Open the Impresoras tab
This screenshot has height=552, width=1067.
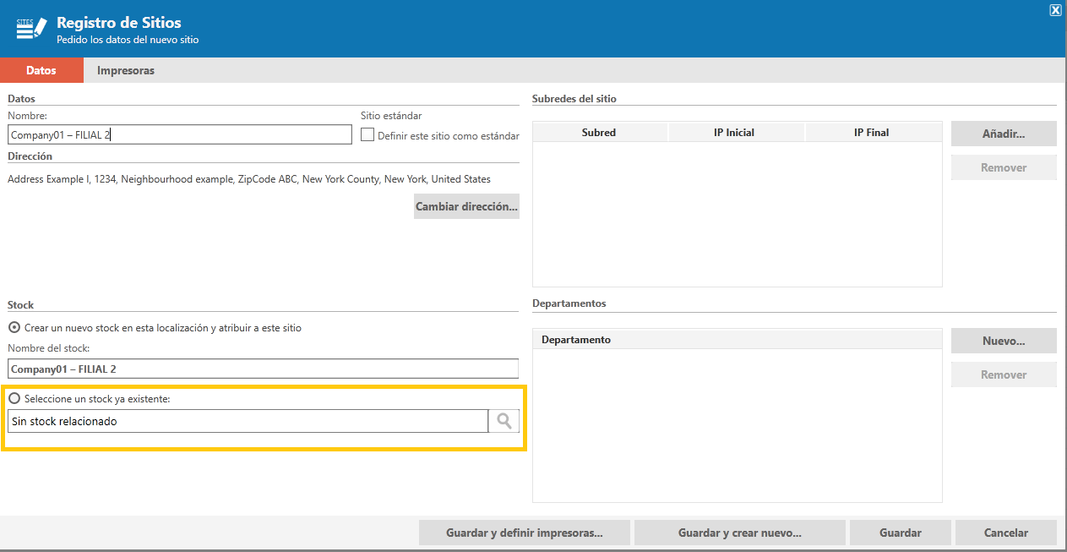(x=126, y=70)
